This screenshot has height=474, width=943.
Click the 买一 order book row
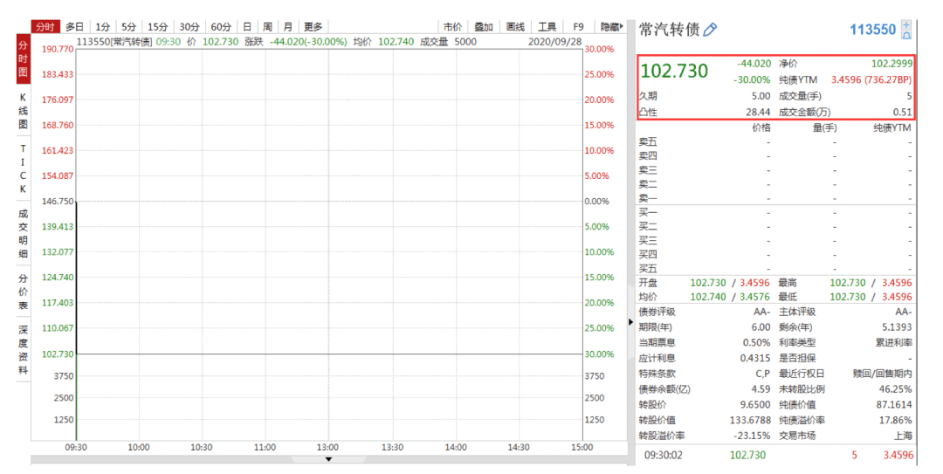776,212
